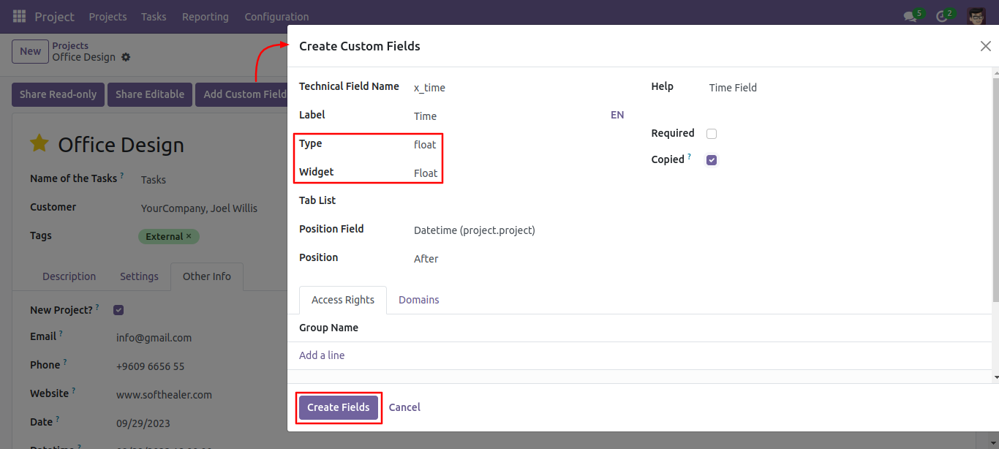Show help for Name of the Tasks
The image size is (999, 449).
click(122, 176)
